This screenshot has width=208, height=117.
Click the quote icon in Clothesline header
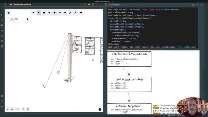click(89, 5)
